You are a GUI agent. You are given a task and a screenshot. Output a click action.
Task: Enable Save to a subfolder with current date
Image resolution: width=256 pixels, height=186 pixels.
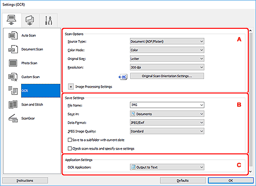pyautogui.click(x=70, y=140)
